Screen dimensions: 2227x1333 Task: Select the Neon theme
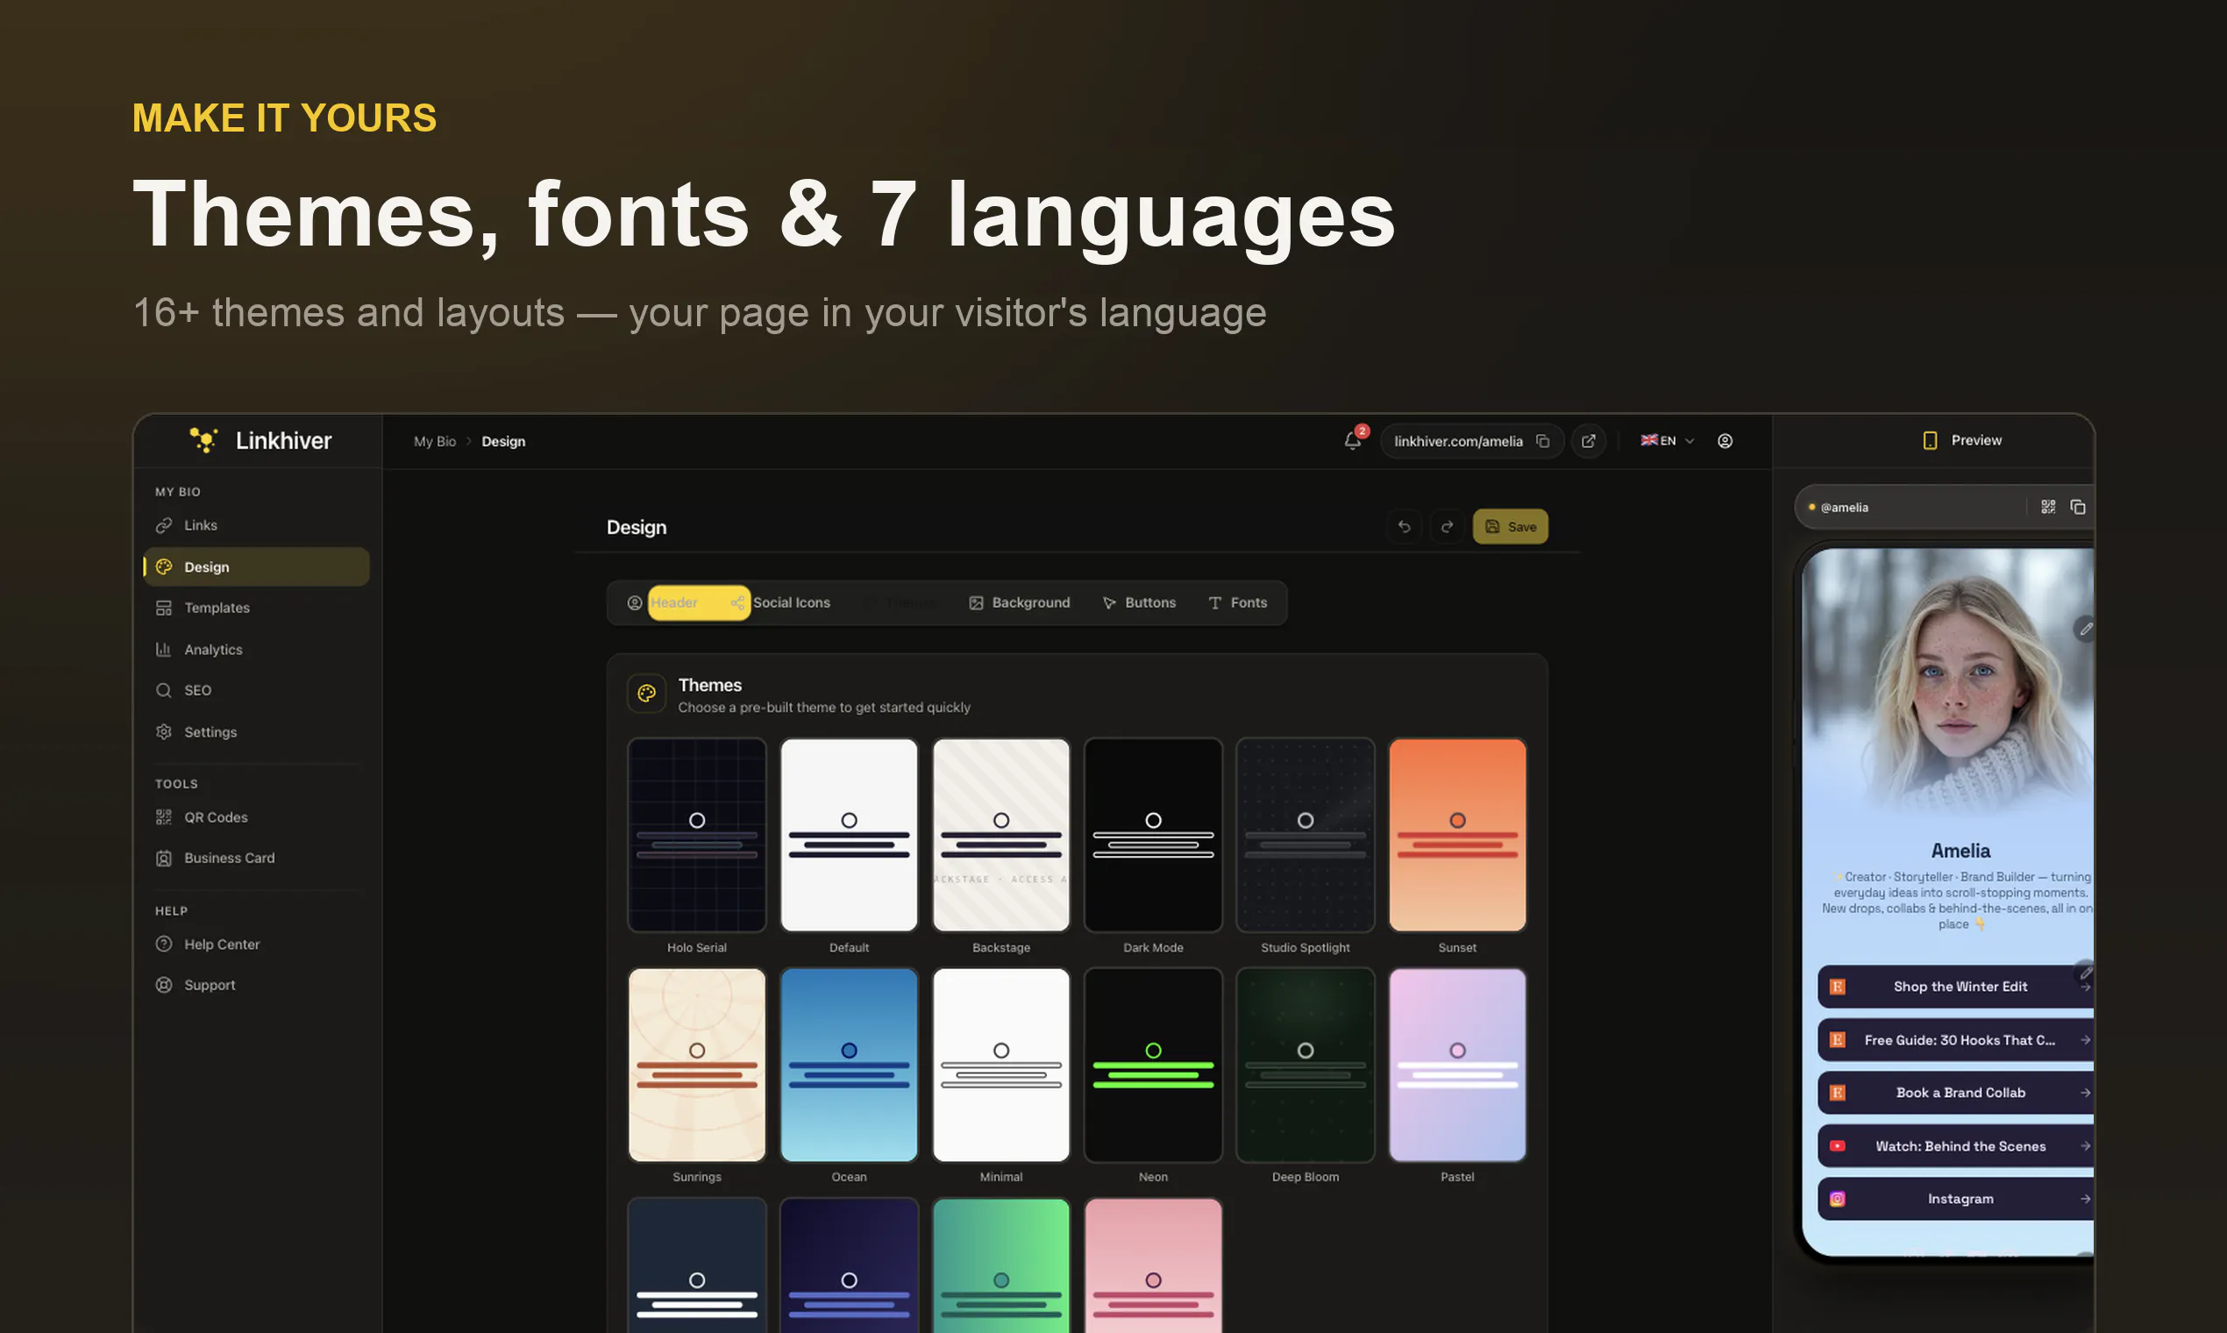pyautogui.click(x=1153, y=1066)
